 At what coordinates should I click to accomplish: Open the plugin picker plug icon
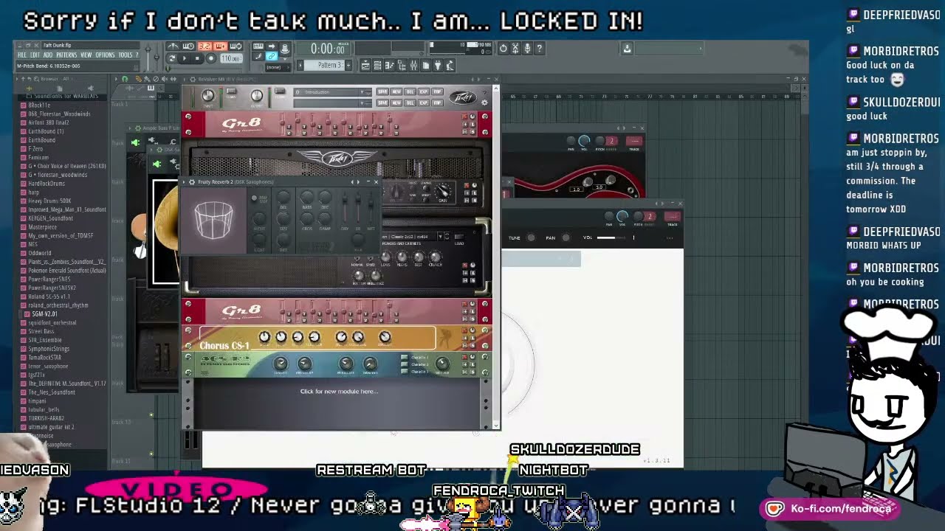click(437, 66)
